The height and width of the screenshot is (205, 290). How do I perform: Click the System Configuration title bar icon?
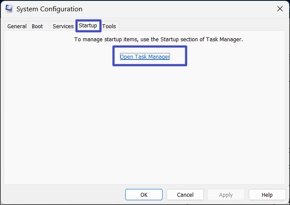[9, 9]
